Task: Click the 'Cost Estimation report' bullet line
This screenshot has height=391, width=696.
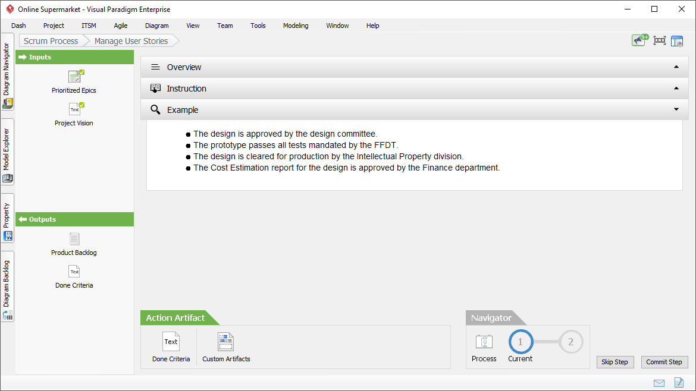Action: [347, 168]
